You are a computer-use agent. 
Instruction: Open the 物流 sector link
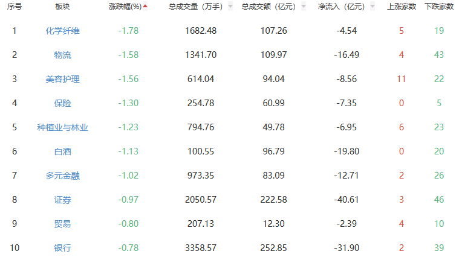(x=62, y=55)
